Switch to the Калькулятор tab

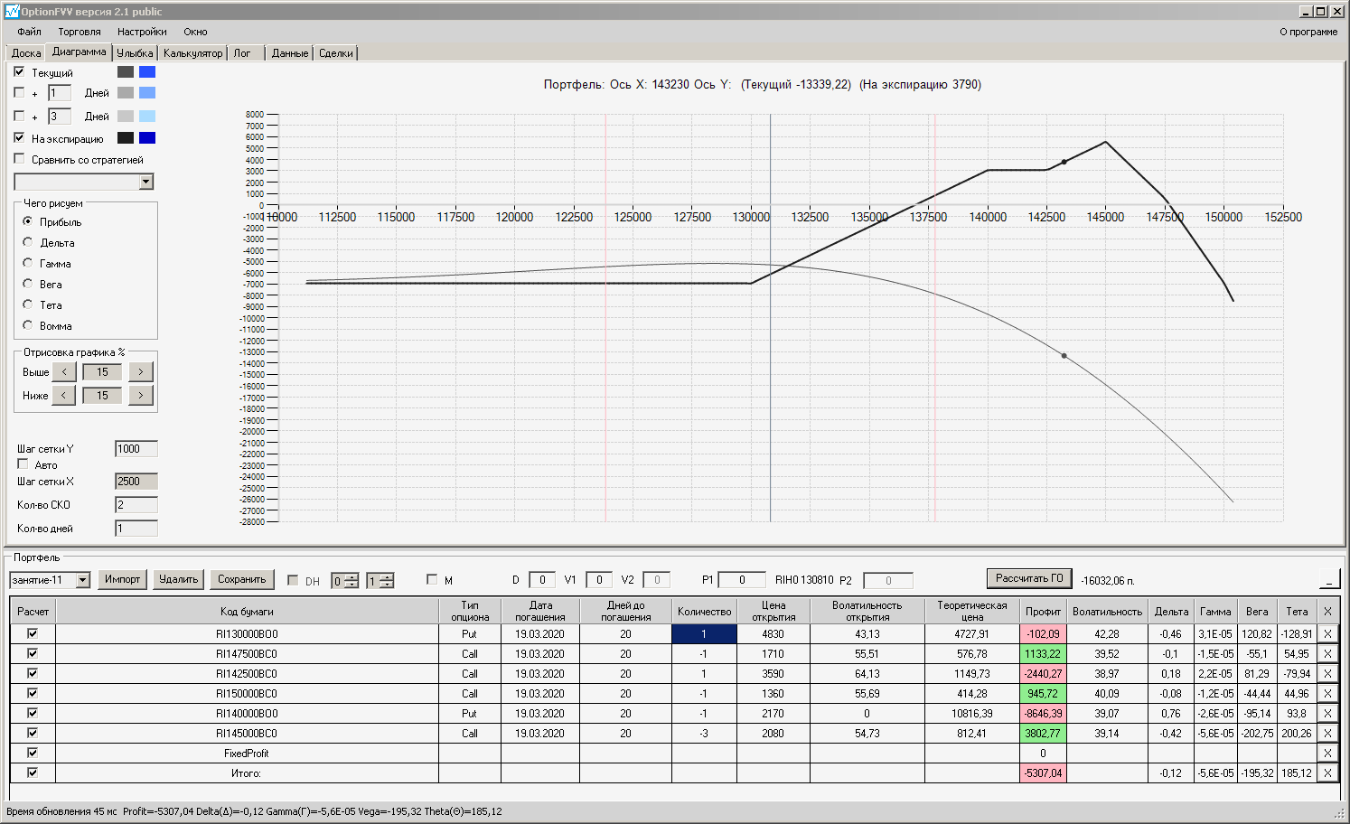tap(192, 53)
